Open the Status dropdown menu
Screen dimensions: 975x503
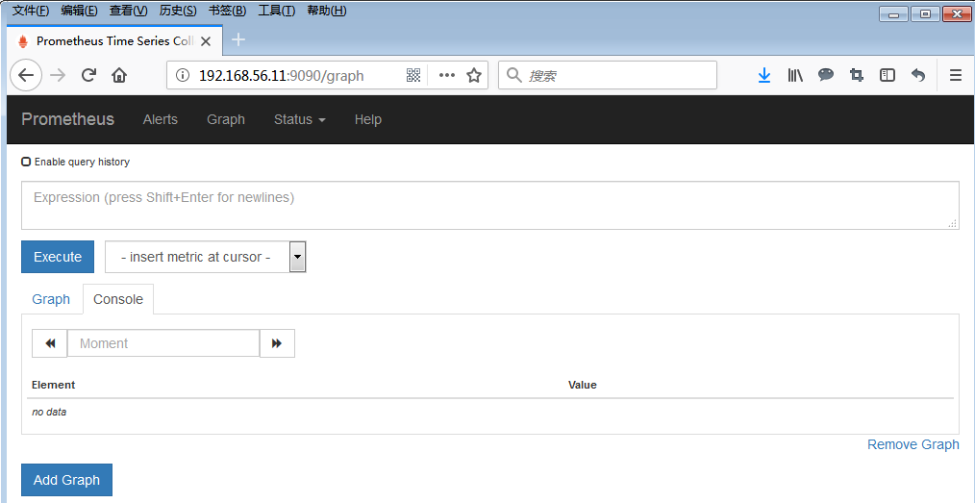(300, 119)
